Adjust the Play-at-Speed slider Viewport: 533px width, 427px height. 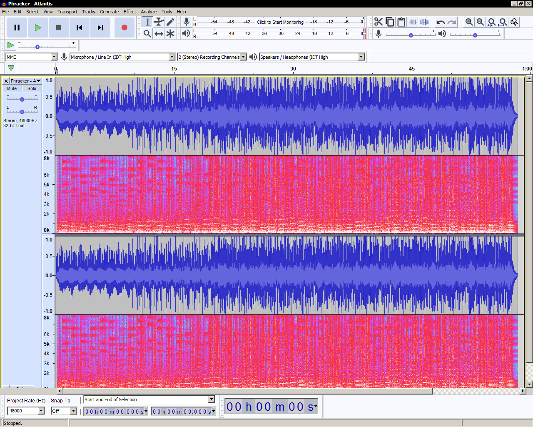(37, 47)
